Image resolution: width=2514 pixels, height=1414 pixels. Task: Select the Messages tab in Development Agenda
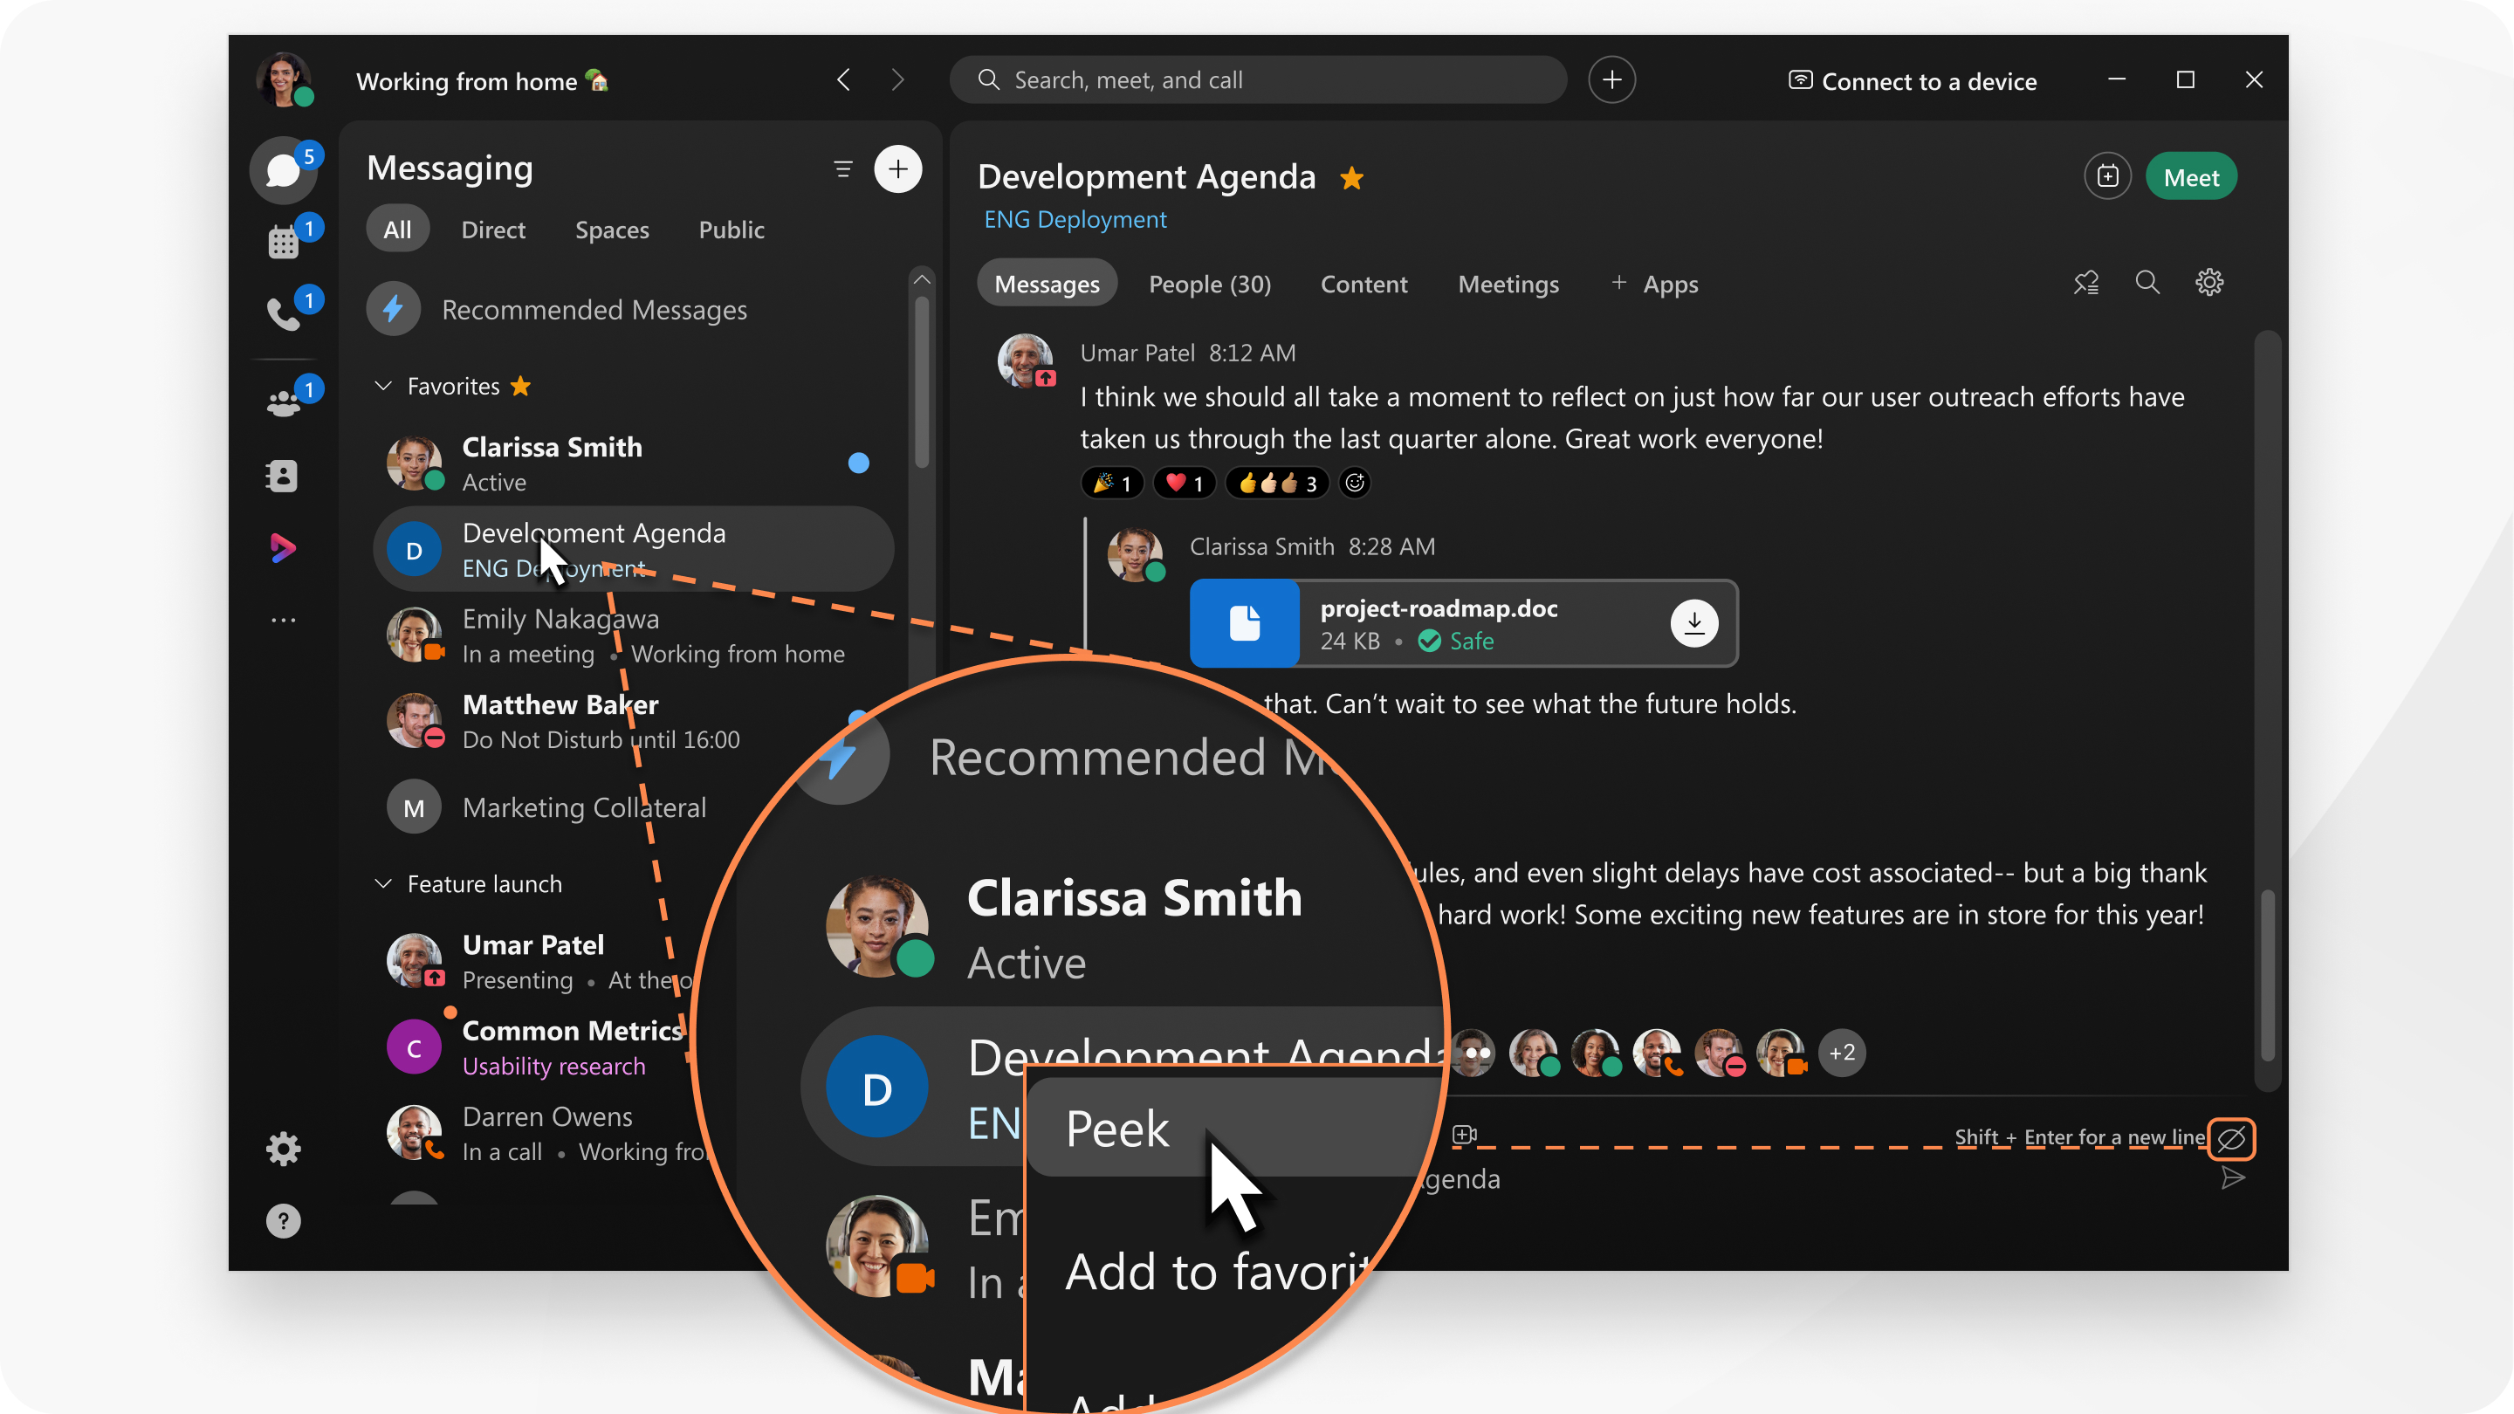click(x=1048, y=283)
